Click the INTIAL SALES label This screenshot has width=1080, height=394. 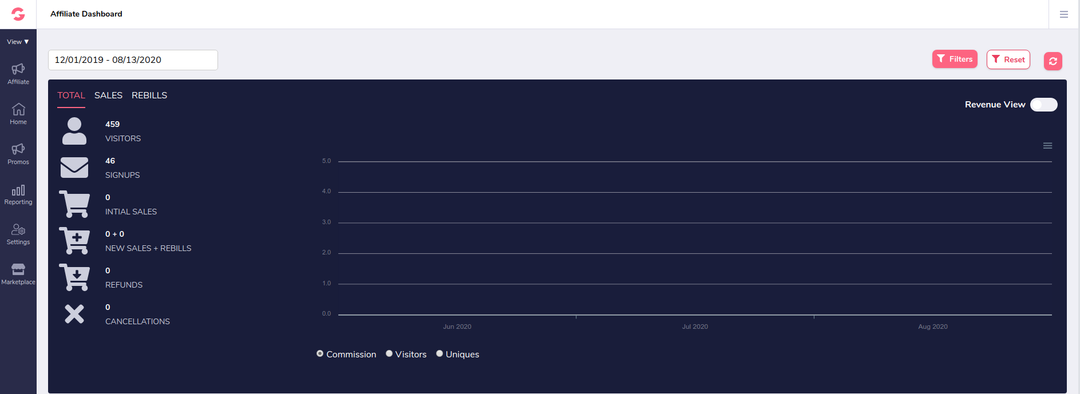[131, 212]
